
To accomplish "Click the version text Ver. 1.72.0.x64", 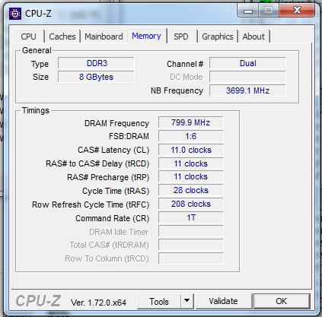I will click(x=98, y=303).
